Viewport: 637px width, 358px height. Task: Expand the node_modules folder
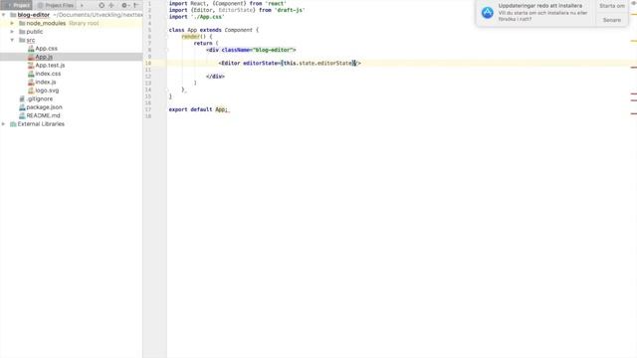coord(12,23)
